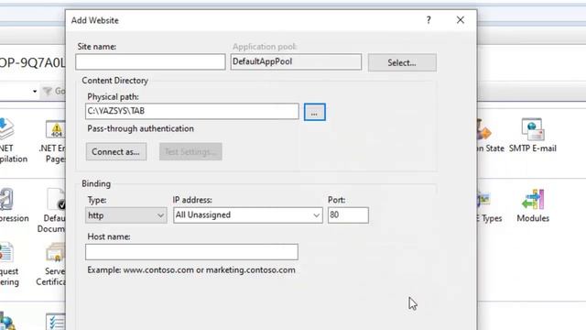This screenshot has width=586, height=330.
Task: Open the Connect as... dialog
Action: (116, 151)
